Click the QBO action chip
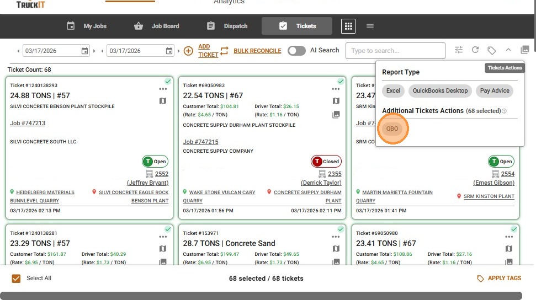Screen dimensions: 536x300 coord(392,128)
